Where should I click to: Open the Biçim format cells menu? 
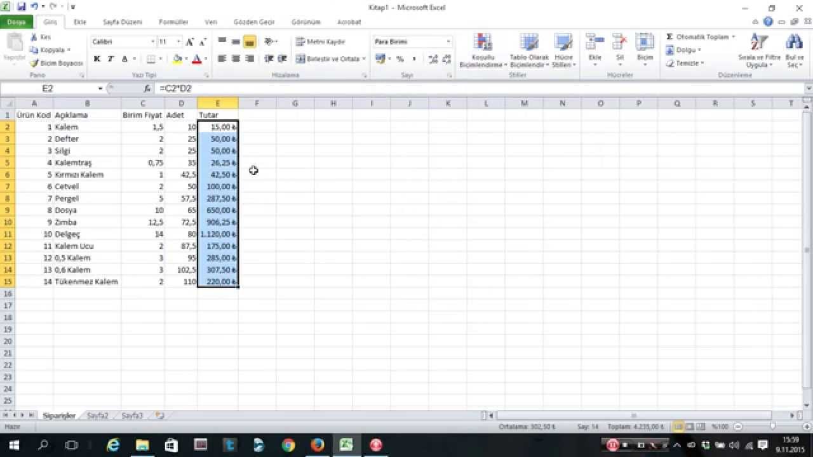tap(645, 51)
